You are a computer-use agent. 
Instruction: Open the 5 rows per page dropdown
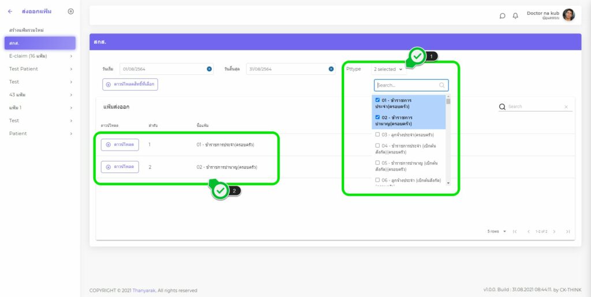coord(497,231)
